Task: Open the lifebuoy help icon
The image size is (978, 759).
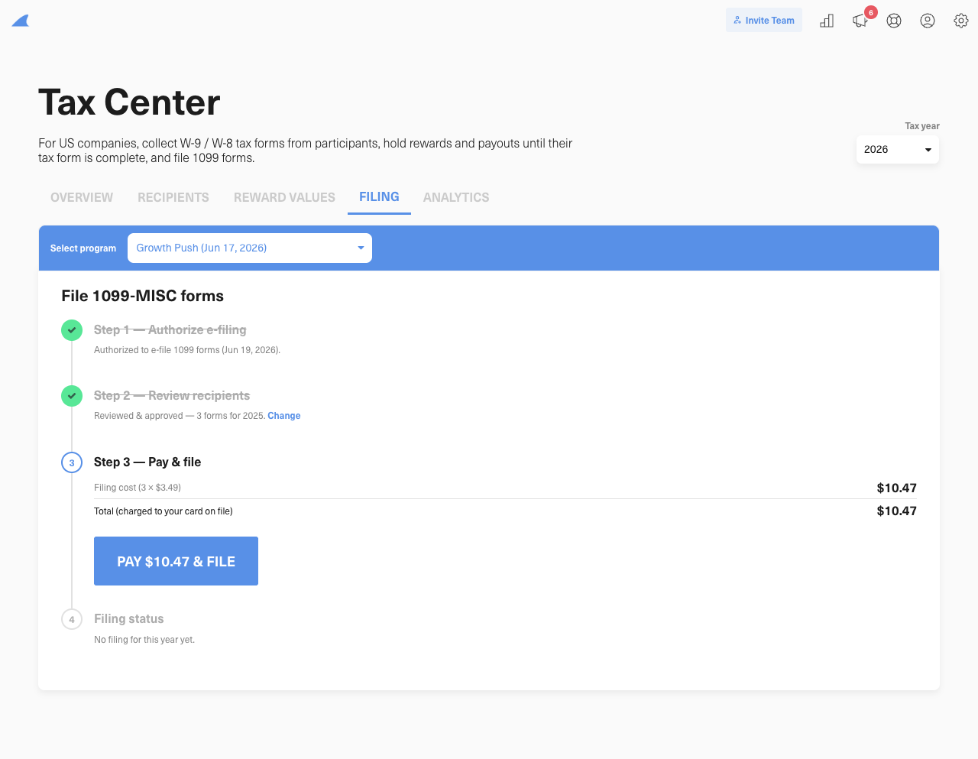Action: coord(894,21)
